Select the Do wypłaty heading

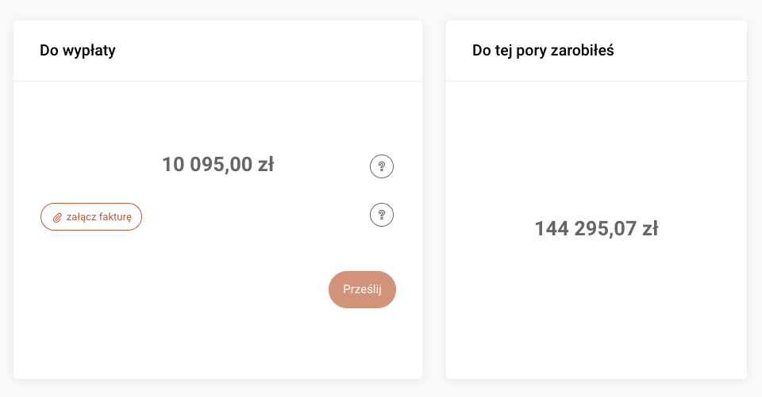(x=78, y=51)
